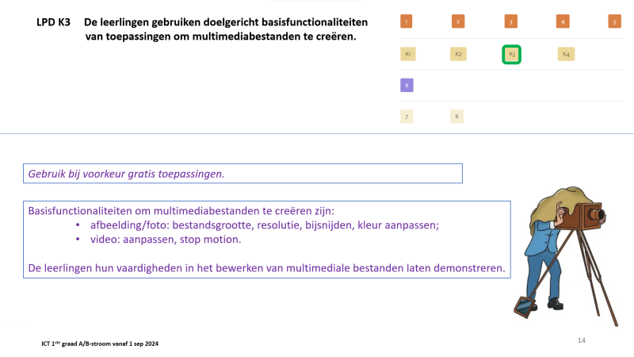634x357 pixels.
Task: Select the K1 goal box
Action: pyautogui.click(x=407, y=54)
